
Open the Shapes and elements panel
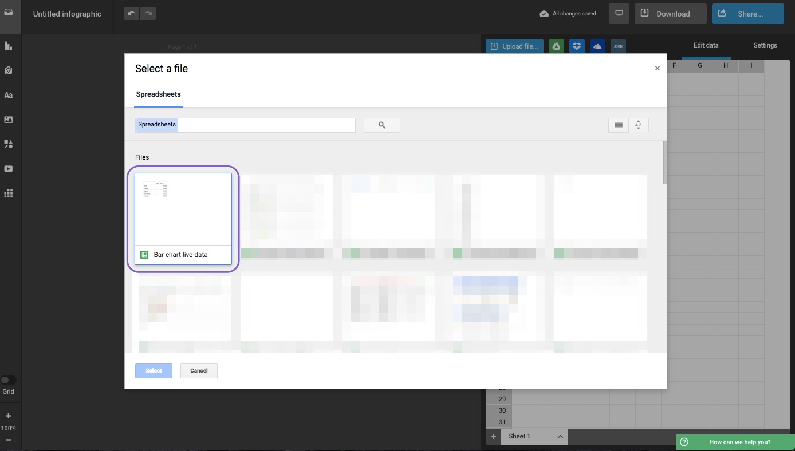[9, 144]
